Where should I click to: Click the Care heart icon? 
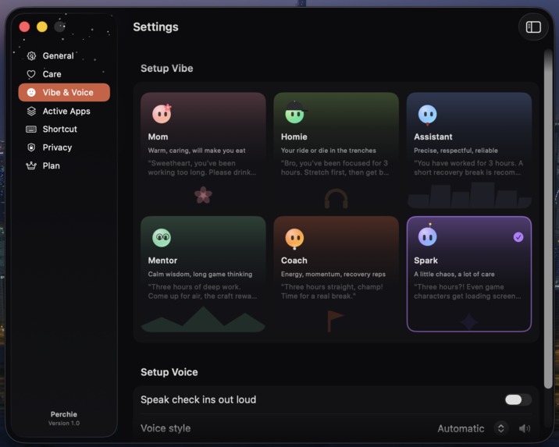point(31,74)
